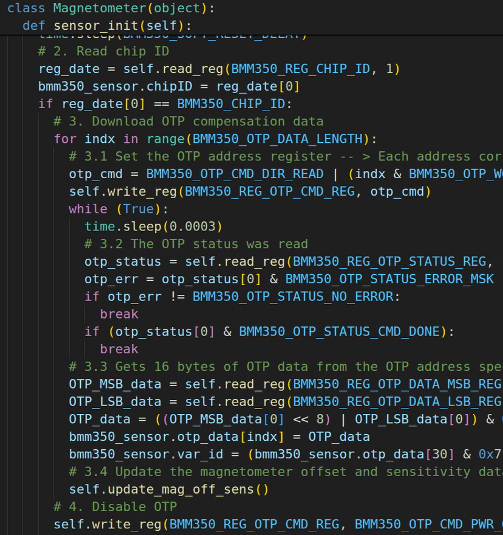Image resolution: width=503 pixels, height=535 pixels.
Task: Click the '# 4. Disable OTP' comment
Action: tap(115, 507)
